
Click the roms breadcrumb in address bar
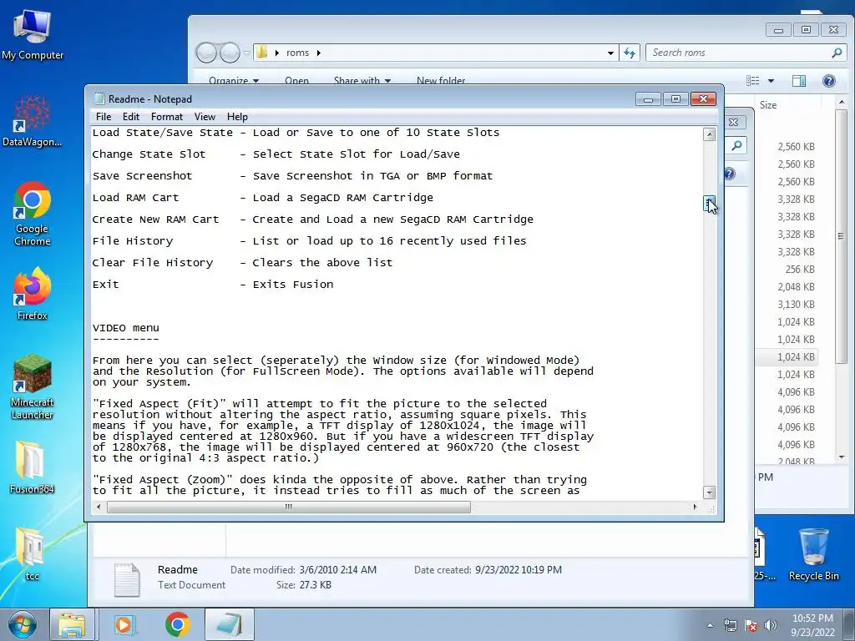click(x=298, y=53)
